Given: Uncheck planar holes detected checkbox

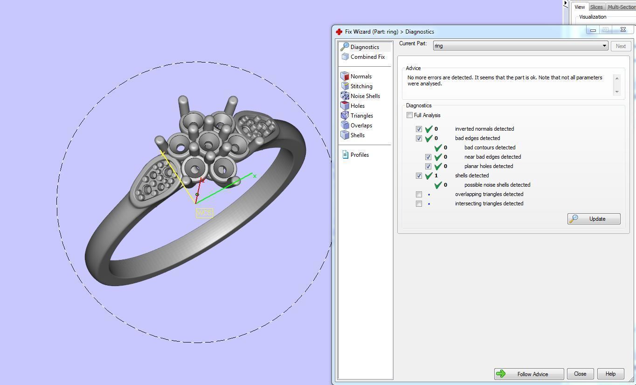Looking at the screenshot, I should [428, 166].
